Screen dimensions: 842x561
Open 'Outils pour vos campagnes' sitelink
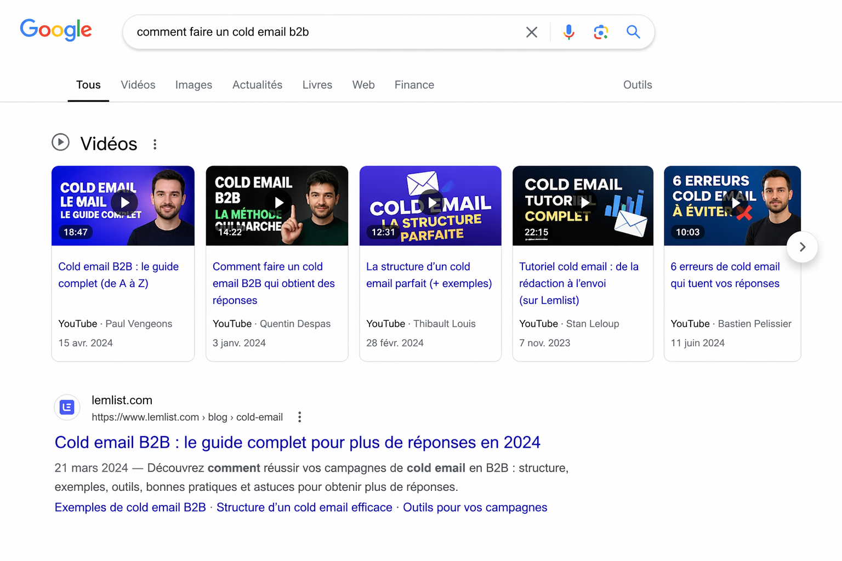(x=475, y=507)
